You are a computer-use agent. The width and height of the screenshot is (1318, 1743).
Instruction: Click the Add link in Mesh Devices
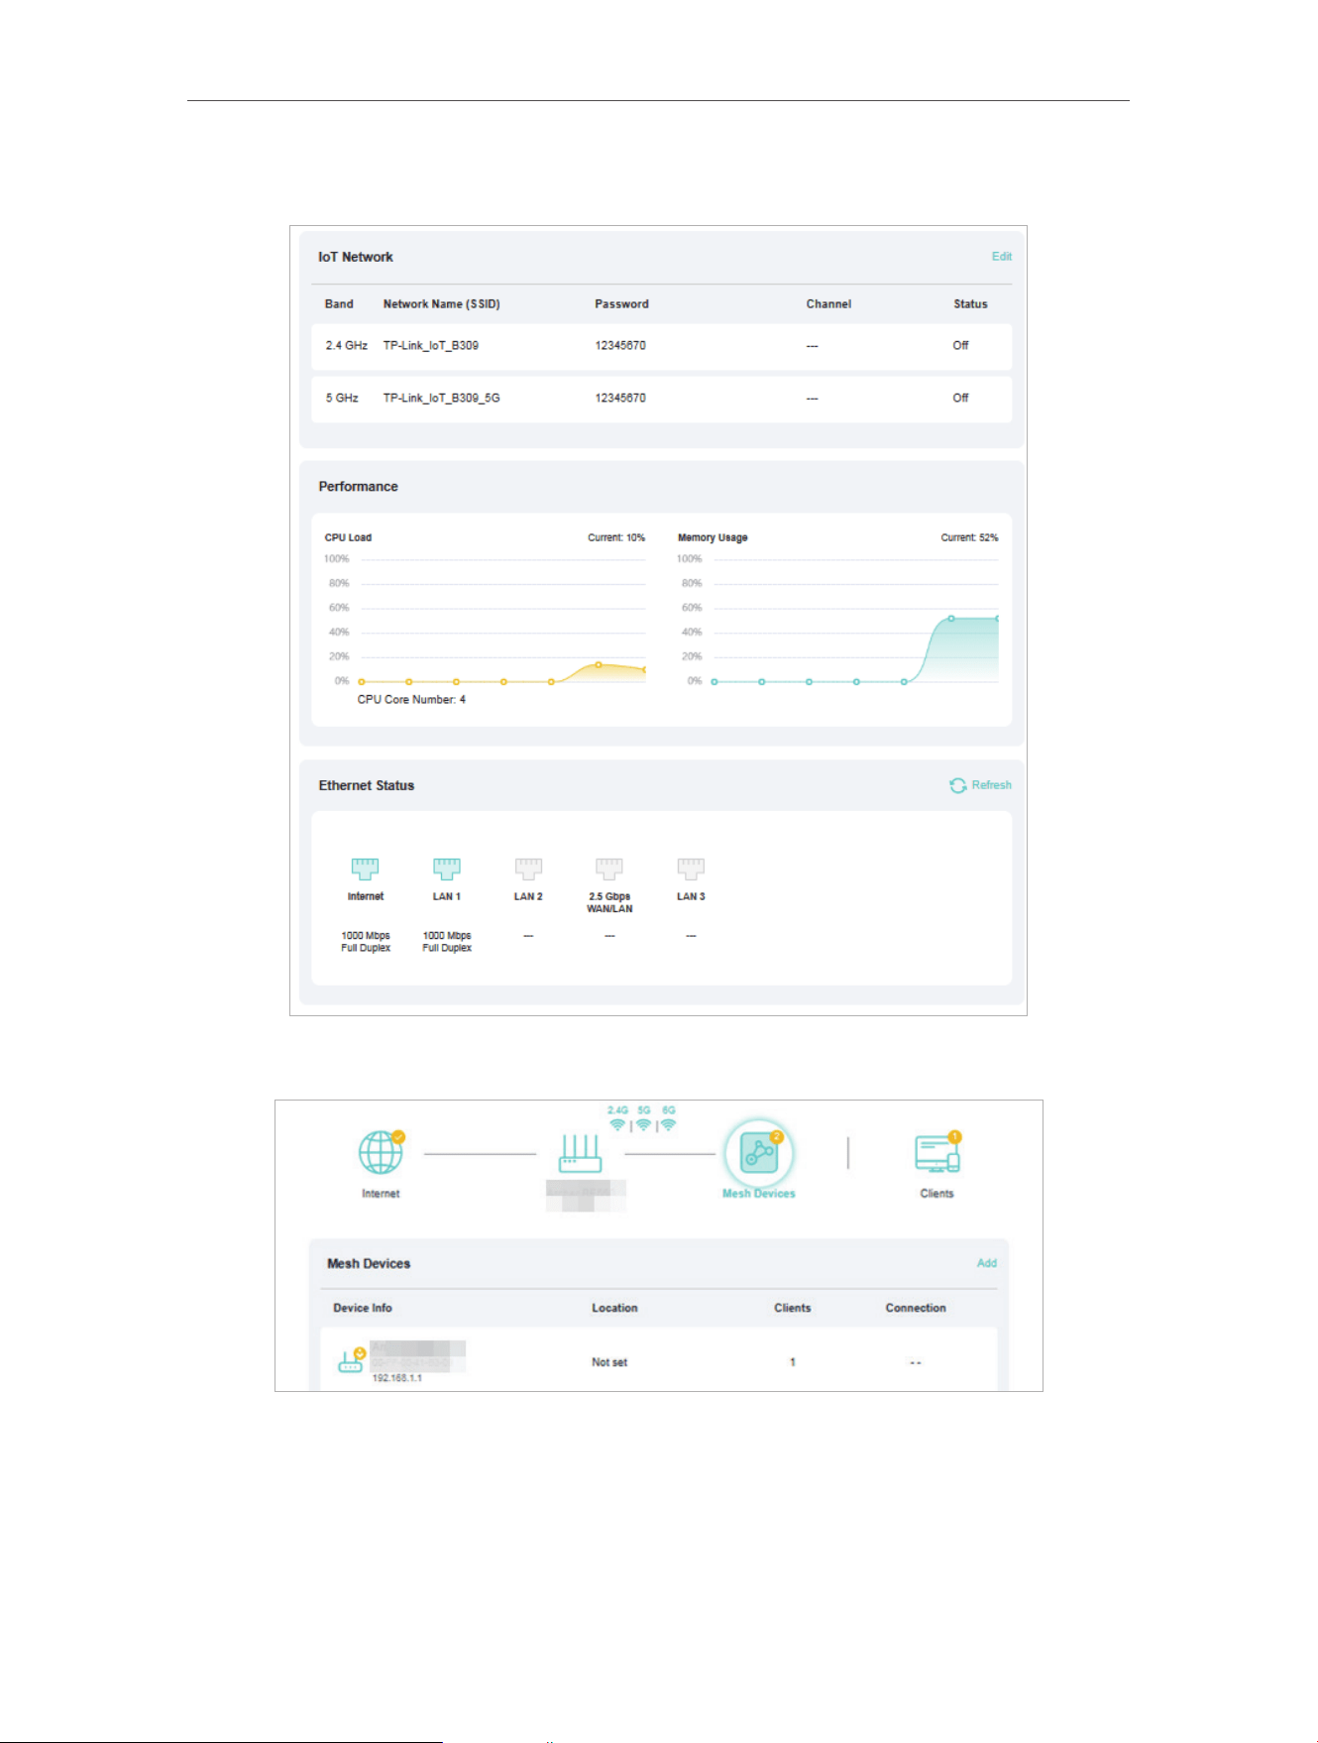[x=986, y=1263]
